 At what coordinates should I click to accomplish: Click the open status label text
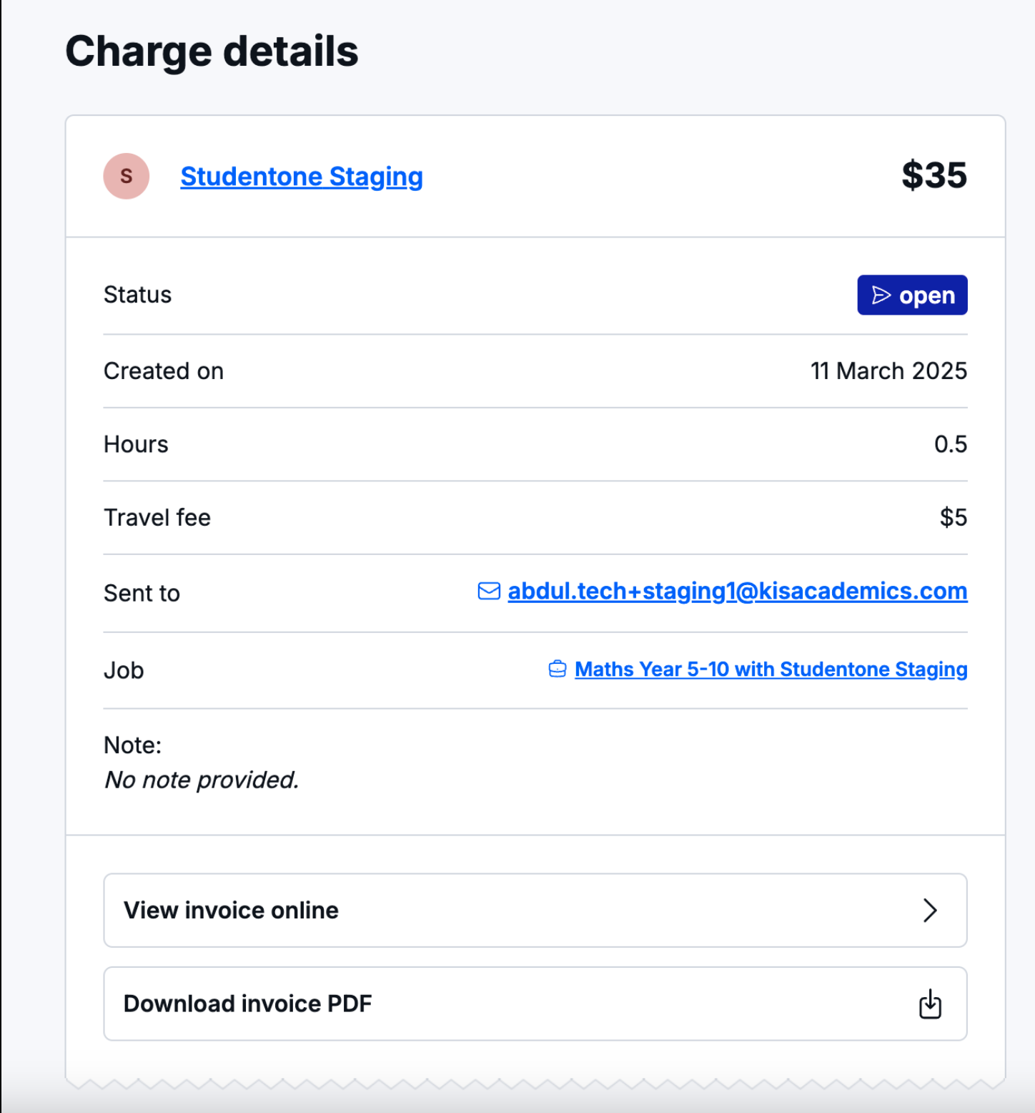tap(926, 295)
